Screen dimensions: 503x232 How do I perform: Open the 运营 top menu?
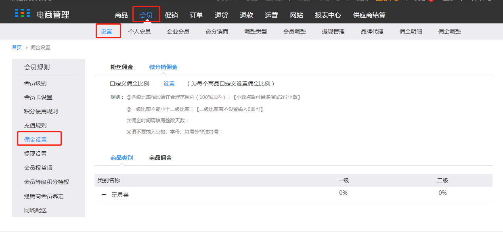[x=271, y=15]
